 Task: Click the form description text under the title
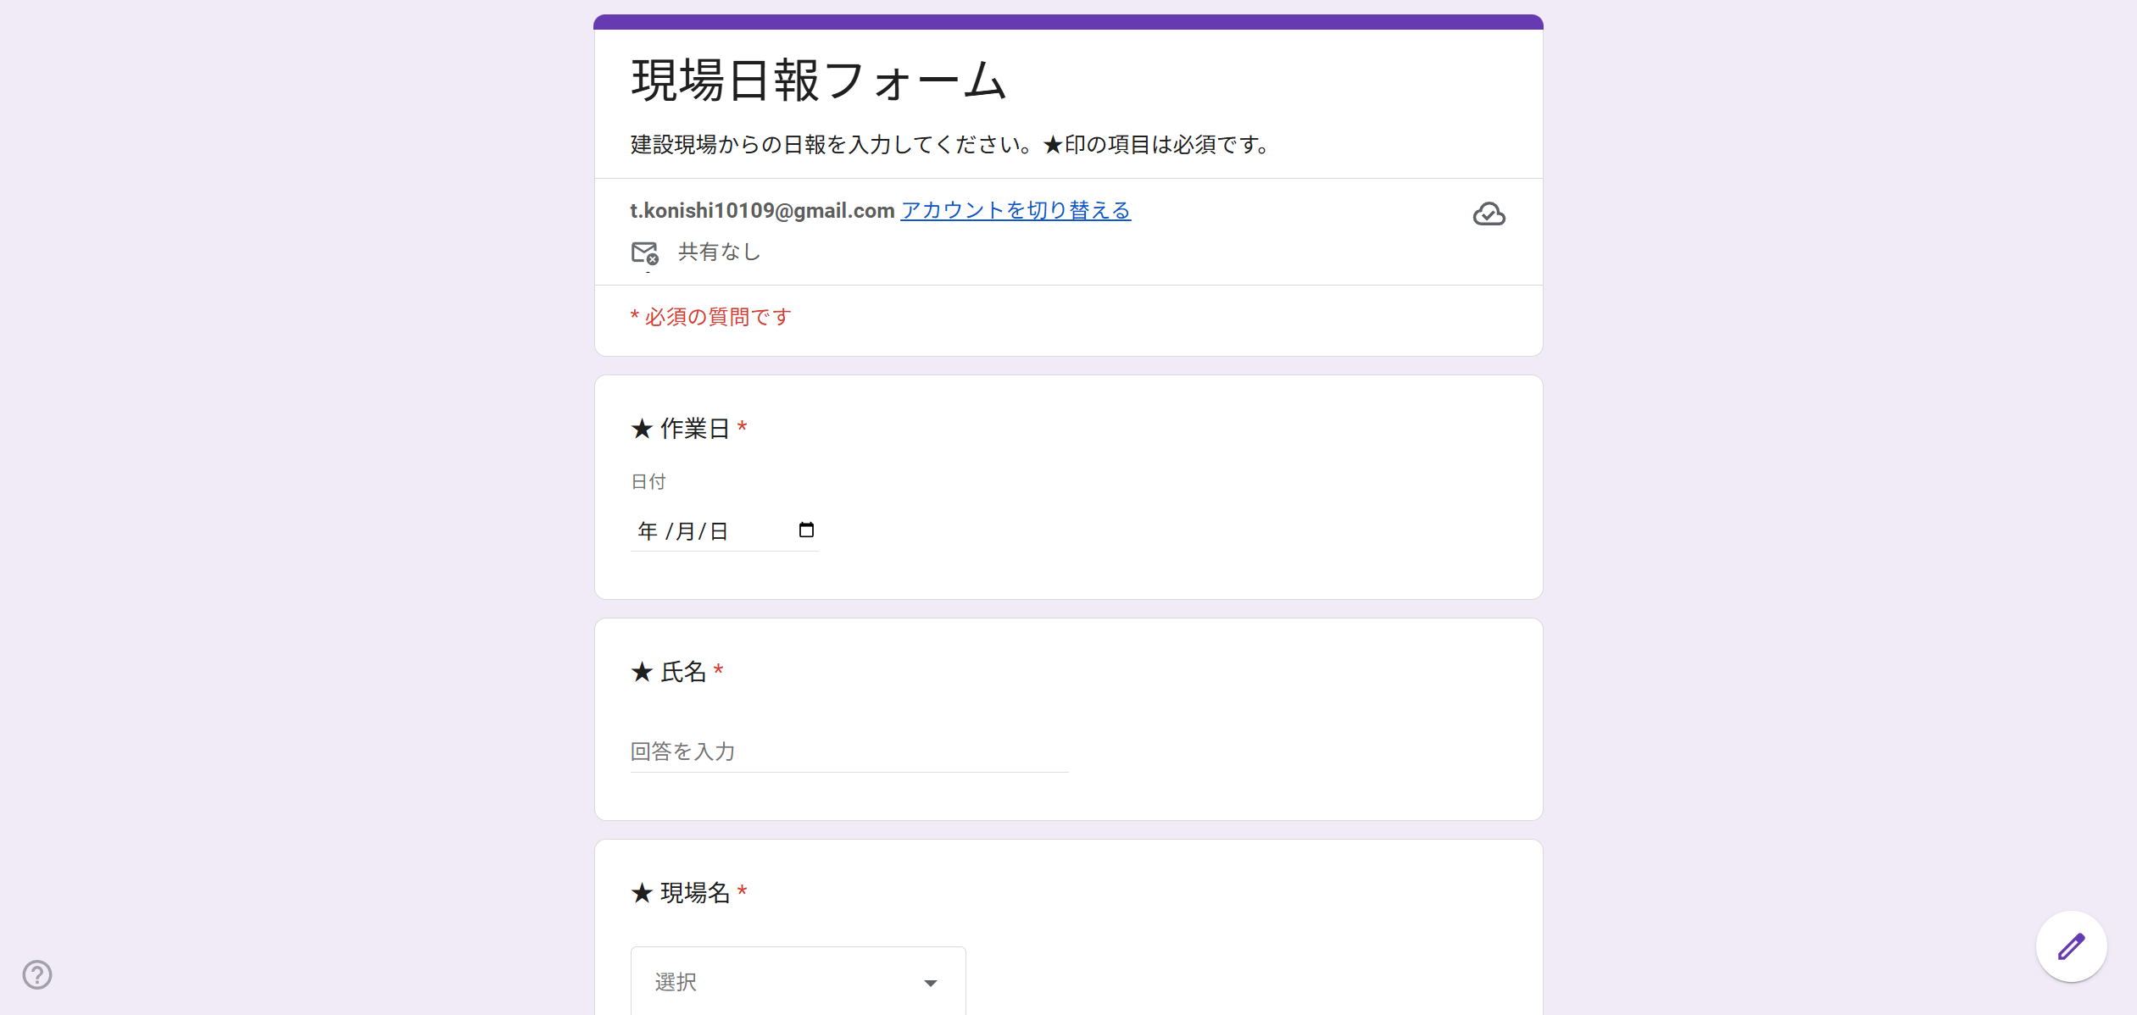click(949, 145)
